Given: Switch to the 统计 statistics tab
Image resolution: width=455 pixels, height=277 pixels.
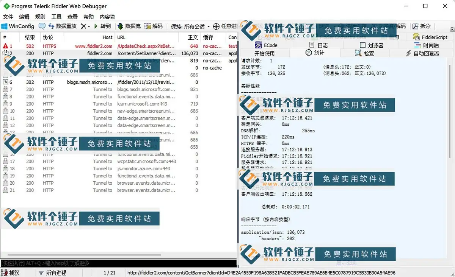Looking at the screenshot, I should click(x=315, y=53).
